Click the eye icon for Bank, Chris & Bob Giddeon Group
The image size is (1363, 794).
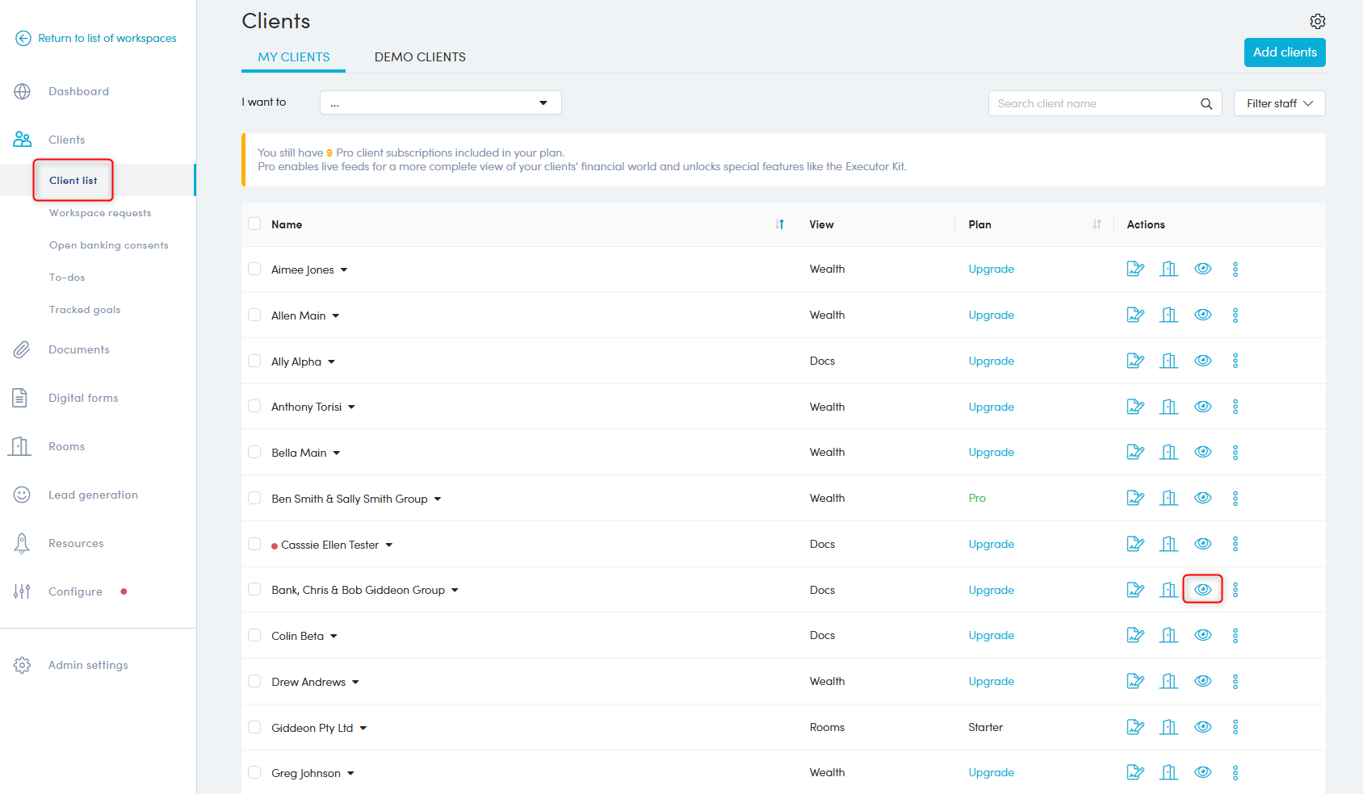tap(1202, 590)
